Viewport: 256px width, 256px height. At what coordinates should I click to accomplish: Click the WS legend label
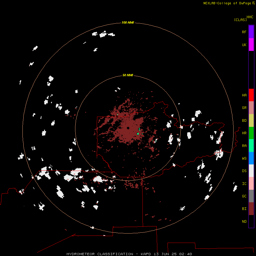click(x=244, y=158)
